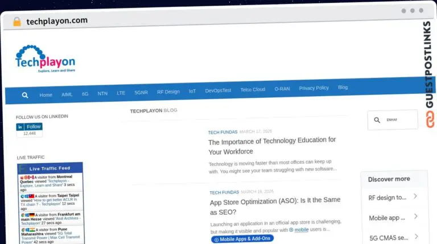The image size is (437, 244).
Task: Open the 5GNR menu item
Action: [141, 92]
